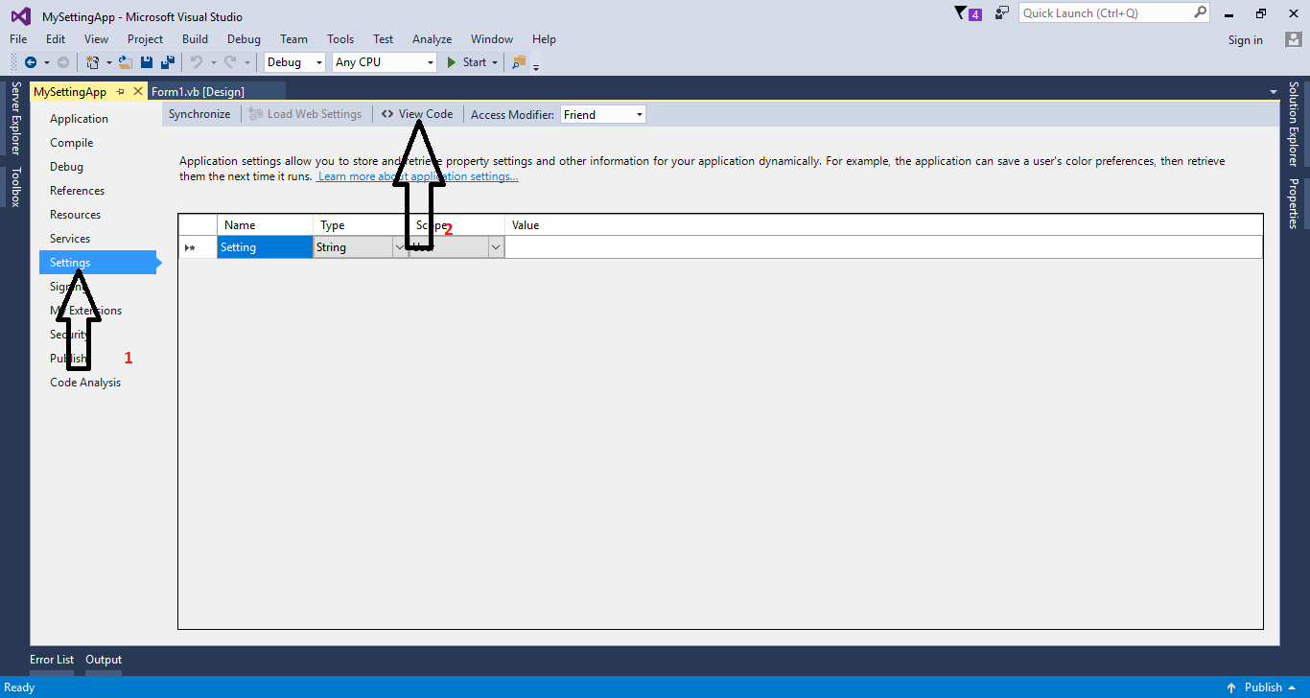Click the Undo icon
The image size is (1310, 698).
pyautogui.click(x=196, y=62)
